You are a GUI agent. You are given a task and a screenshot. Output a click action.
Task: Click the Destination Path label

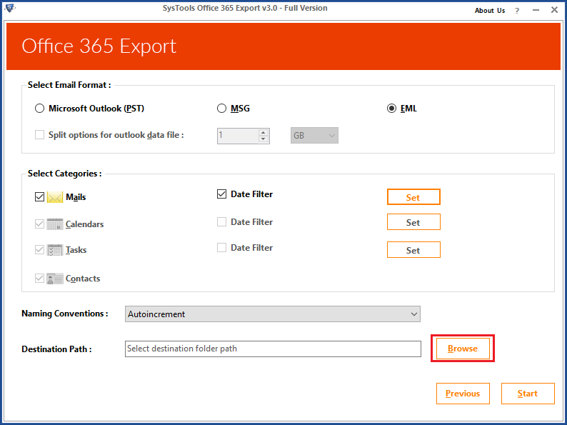pos(56,349)
